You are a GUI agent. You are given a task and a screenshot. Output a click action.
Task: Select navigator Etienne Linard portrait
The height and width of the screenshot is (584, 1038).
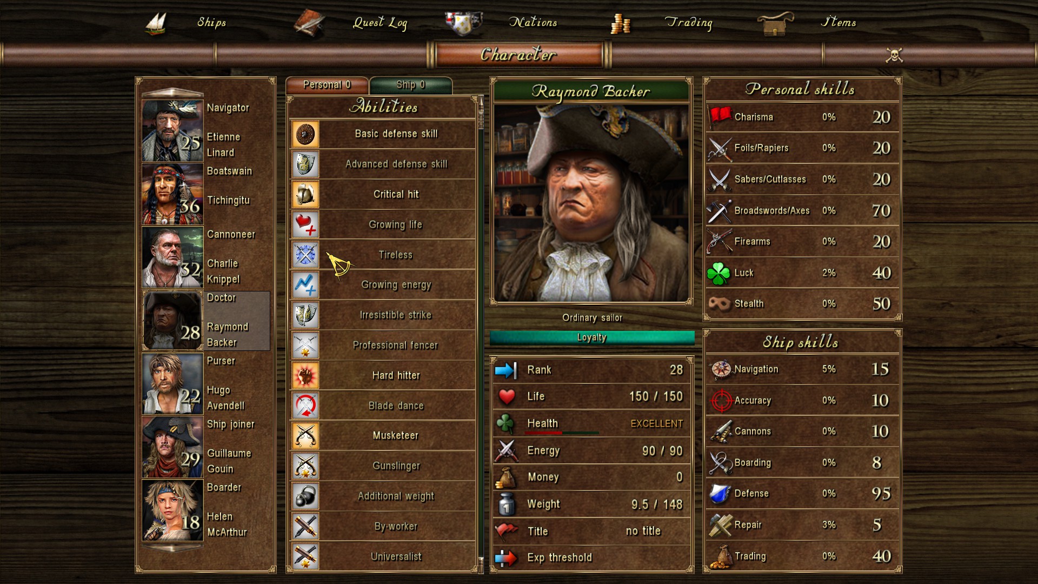172,130
